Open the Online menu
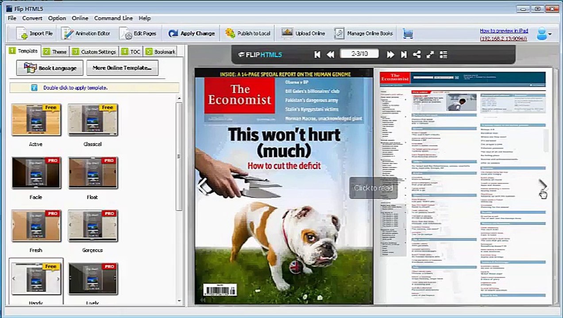Screen dimensions: 563x318 pos(80,18)
